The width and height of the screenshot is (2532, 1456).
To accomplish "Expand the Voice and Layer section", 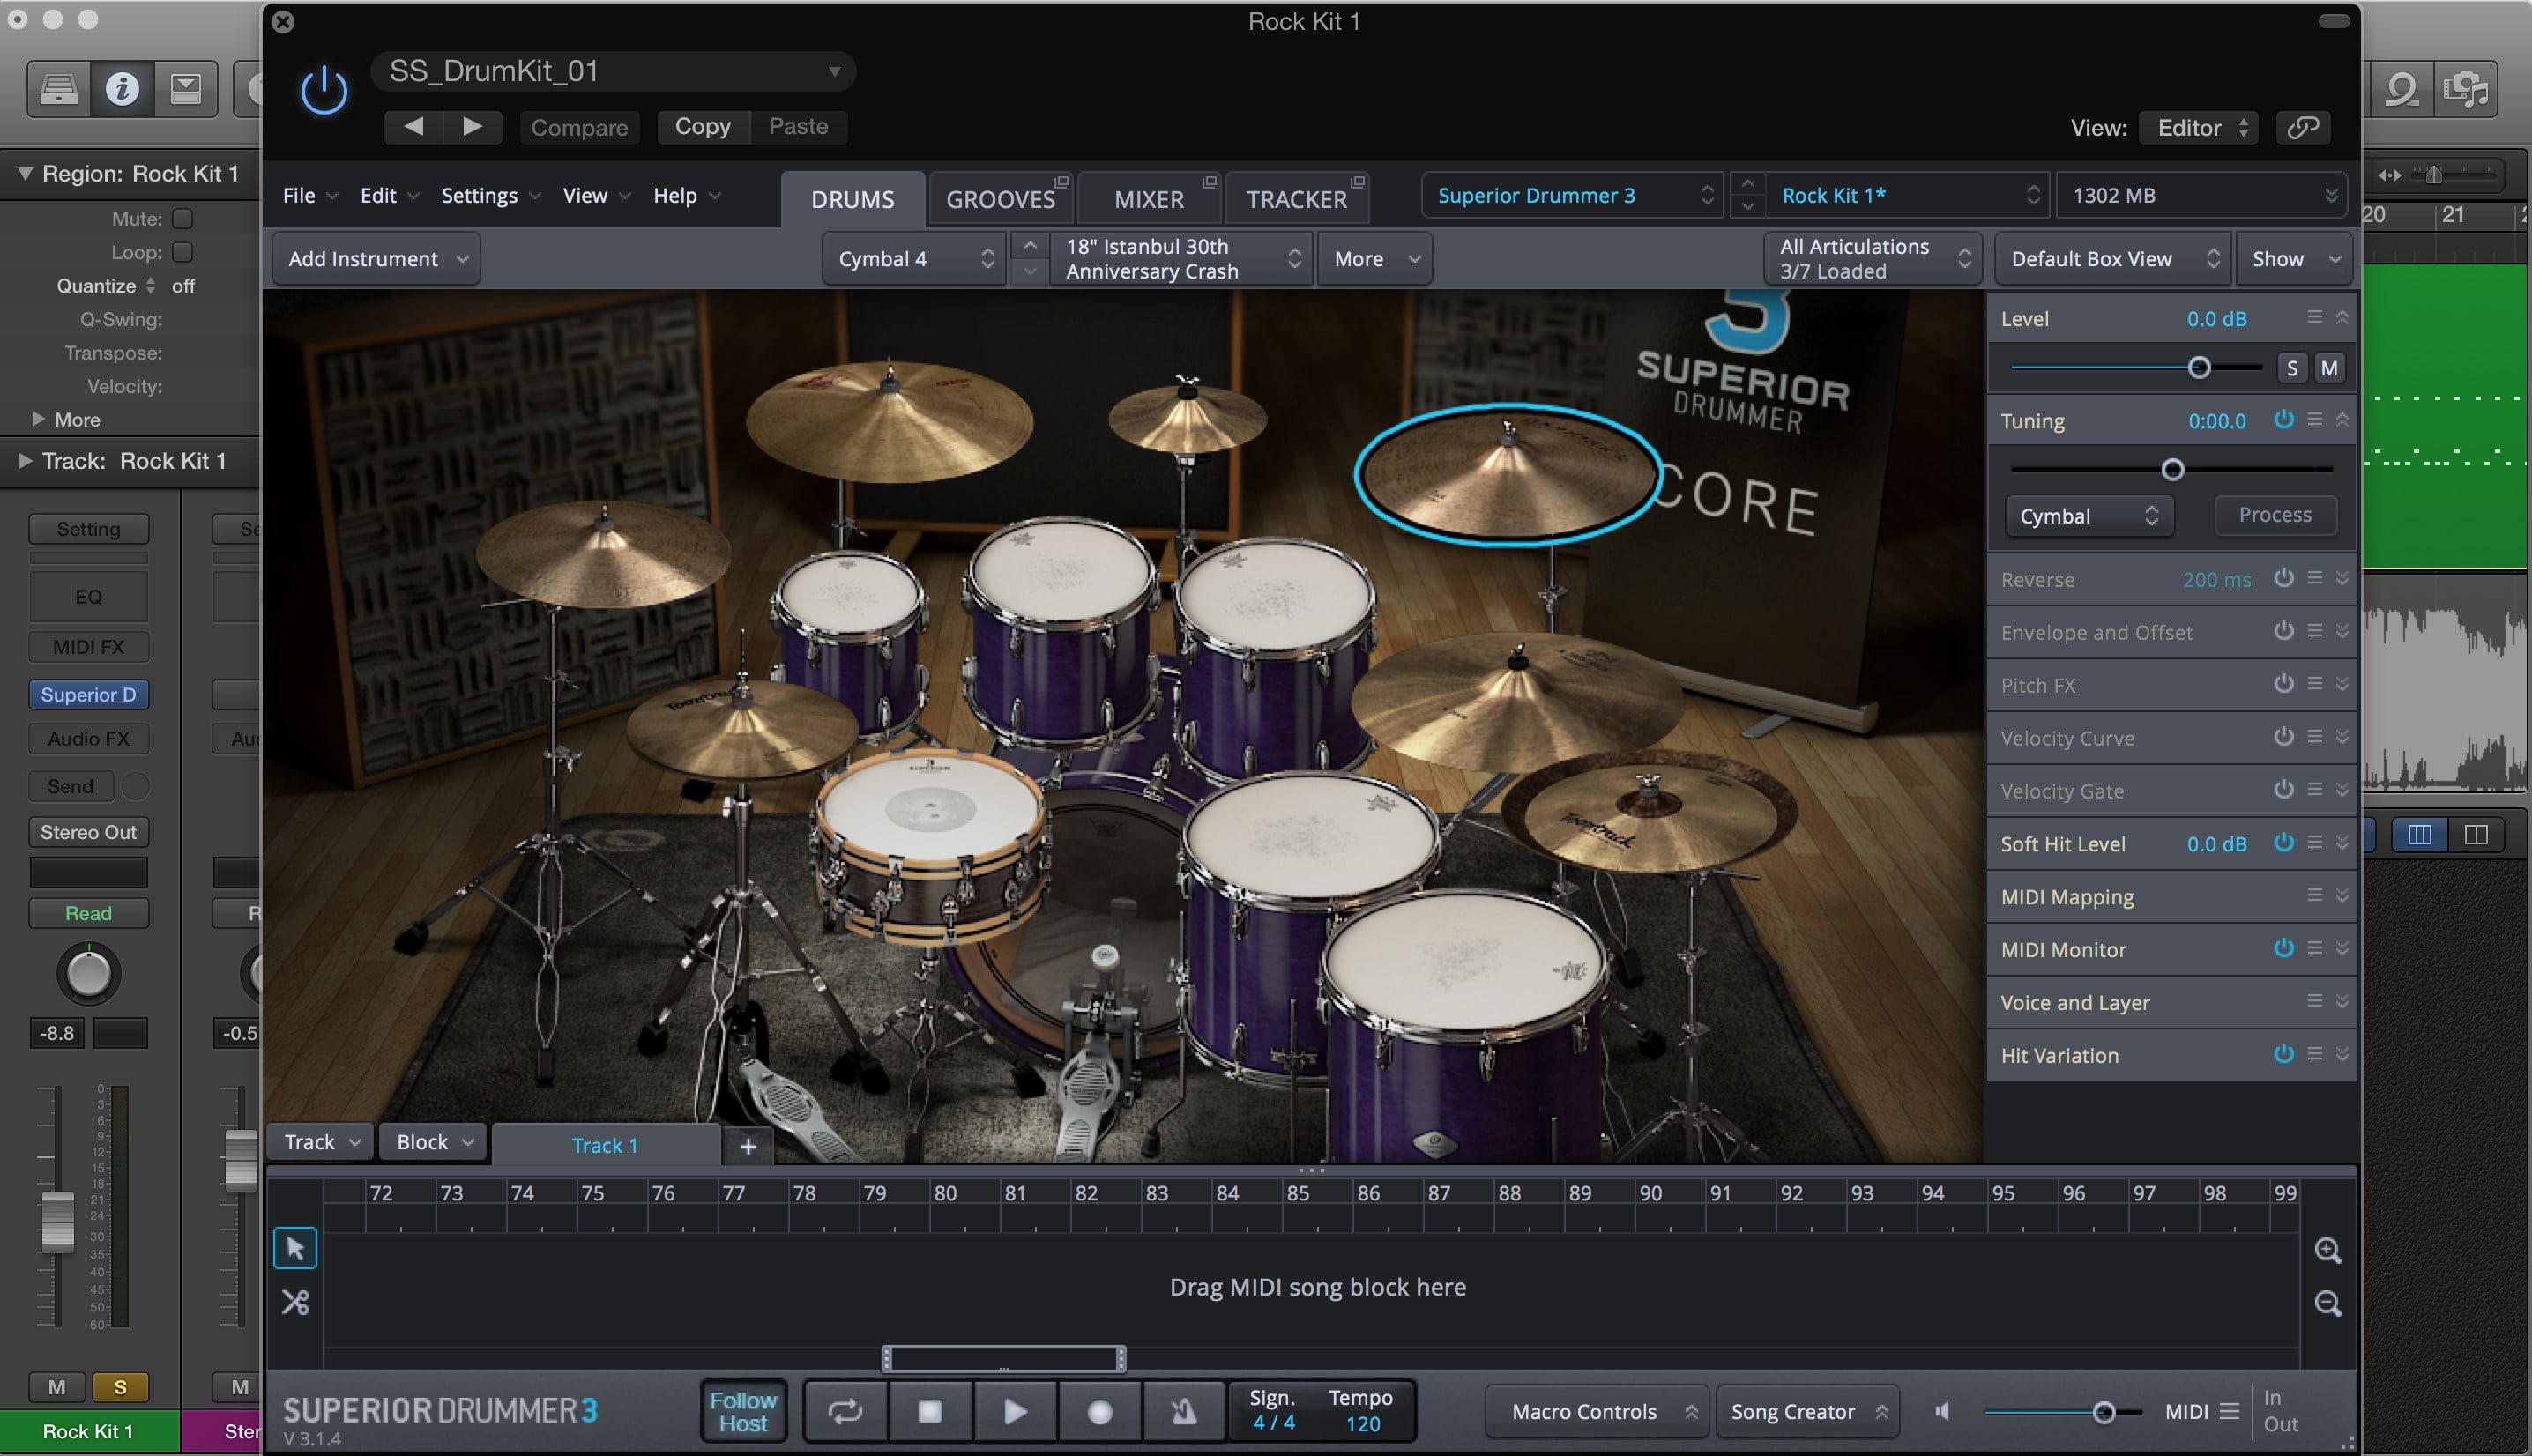I will [2342, 1001].
